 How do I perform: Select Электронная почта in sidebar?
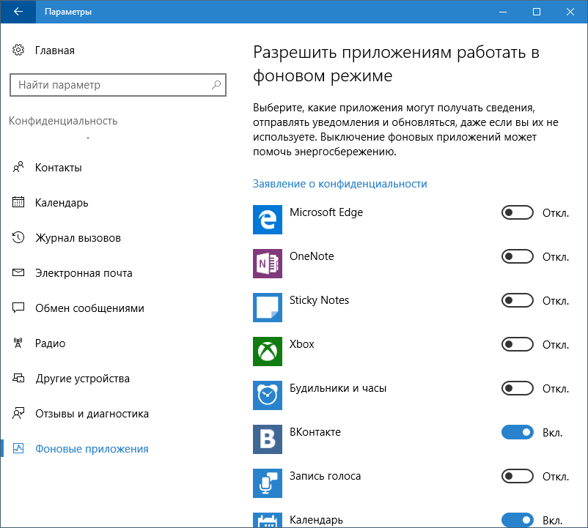(x=84, y=273)
